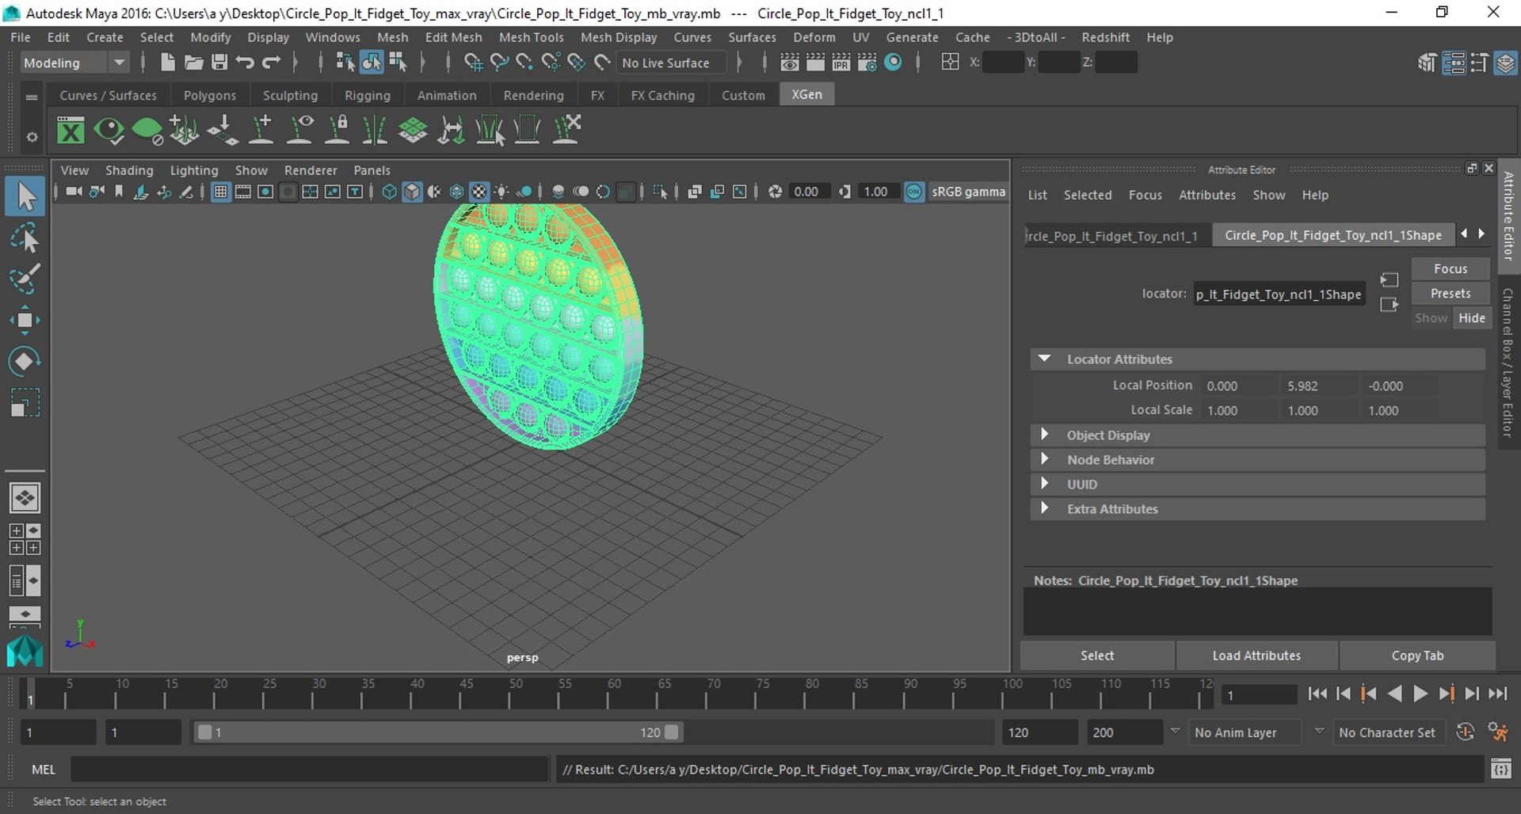Click the Play forwards button
1521x814 pixels.
point(1420,694)
